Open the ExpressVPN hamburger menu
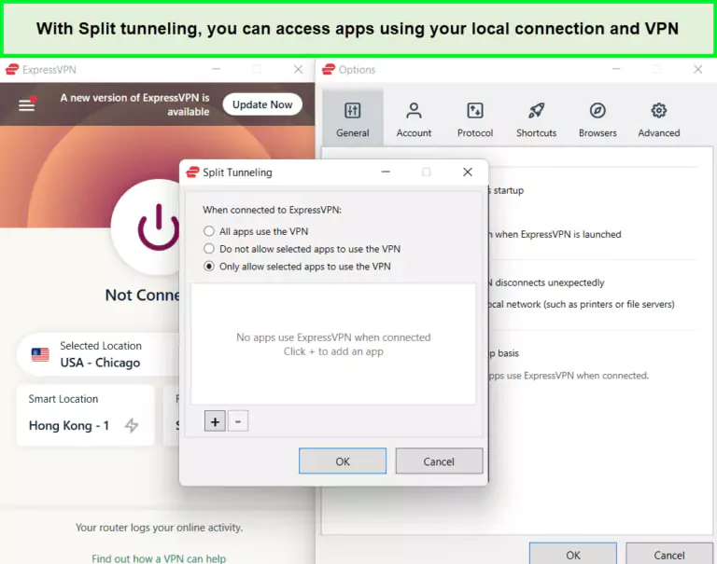717x564 pixels. [26, 105]
